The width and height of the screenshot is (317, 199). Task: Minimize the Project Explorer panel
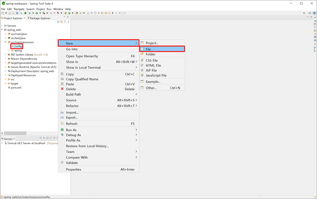click(65, 17)
